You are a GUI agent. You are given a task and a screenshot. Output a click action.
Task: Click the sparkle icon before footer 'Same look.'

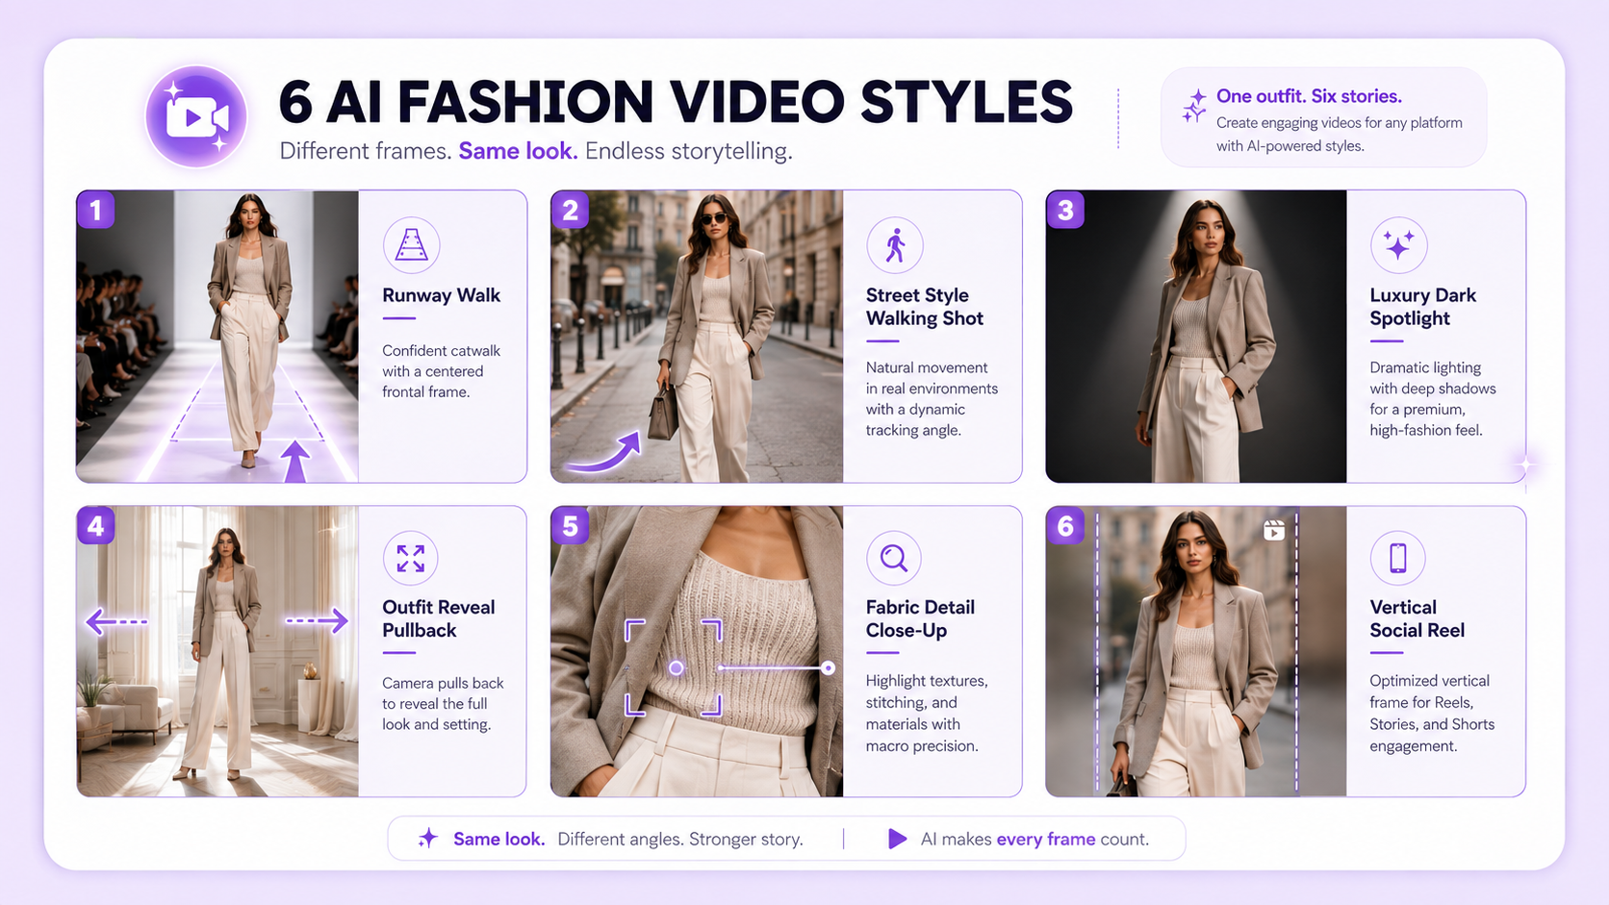pos(428,839)
